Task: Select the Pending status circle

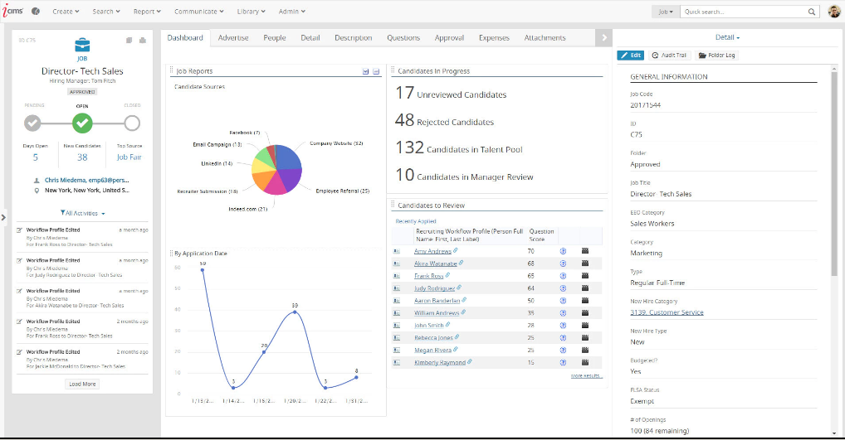Action: [x=32, y=123]
